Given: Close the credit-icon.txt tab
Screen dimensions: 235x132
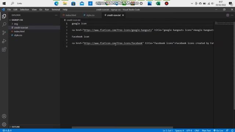Looking at the screenshot, I should click(123, 15).
